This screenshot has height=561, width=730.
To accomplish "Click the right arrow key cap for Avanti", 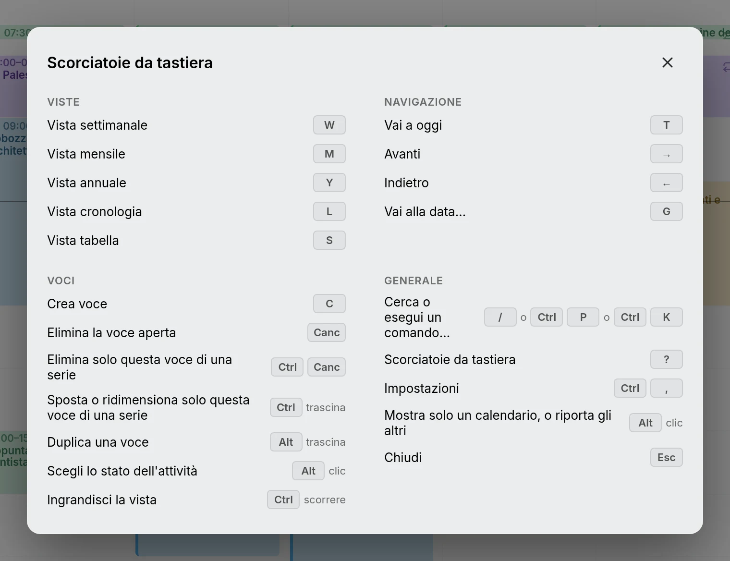I will click(667, 154).
